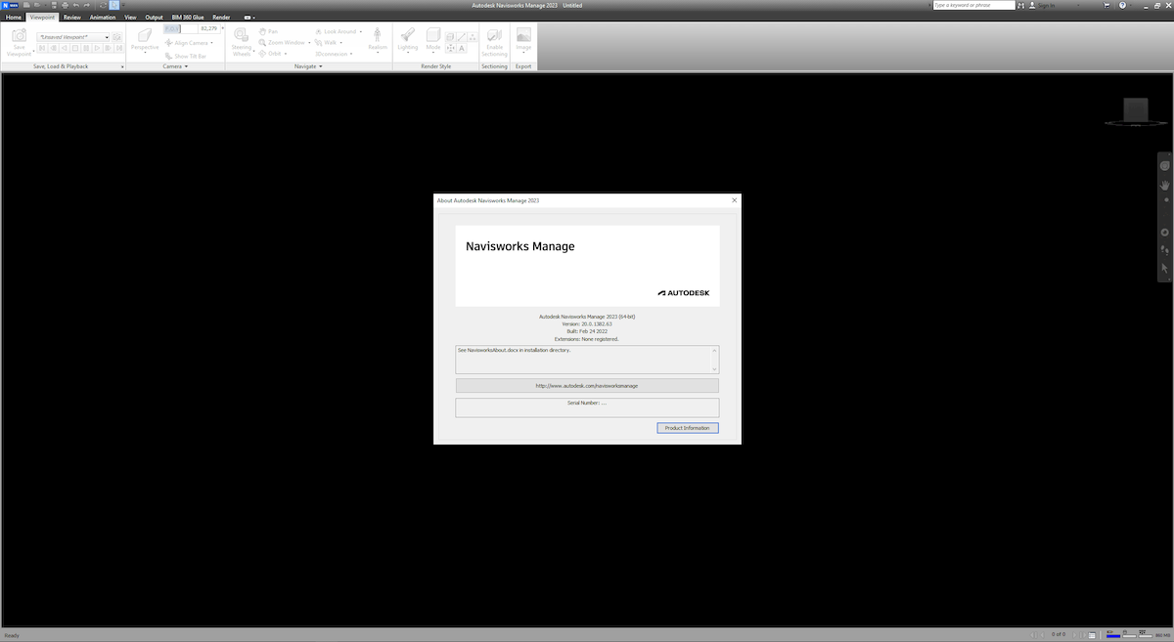The width and height of the screenshot is (1174, 642).
Task: Activate the Pan tool in Navigate
Action: 269,31
